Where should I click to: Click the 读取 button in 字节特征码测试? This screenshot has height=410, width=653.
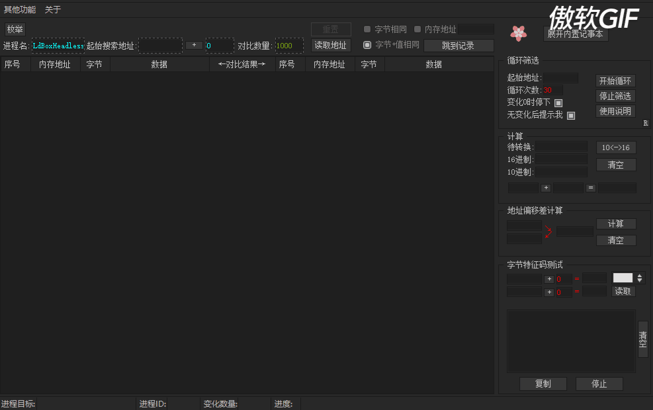[x=623, y=292]
